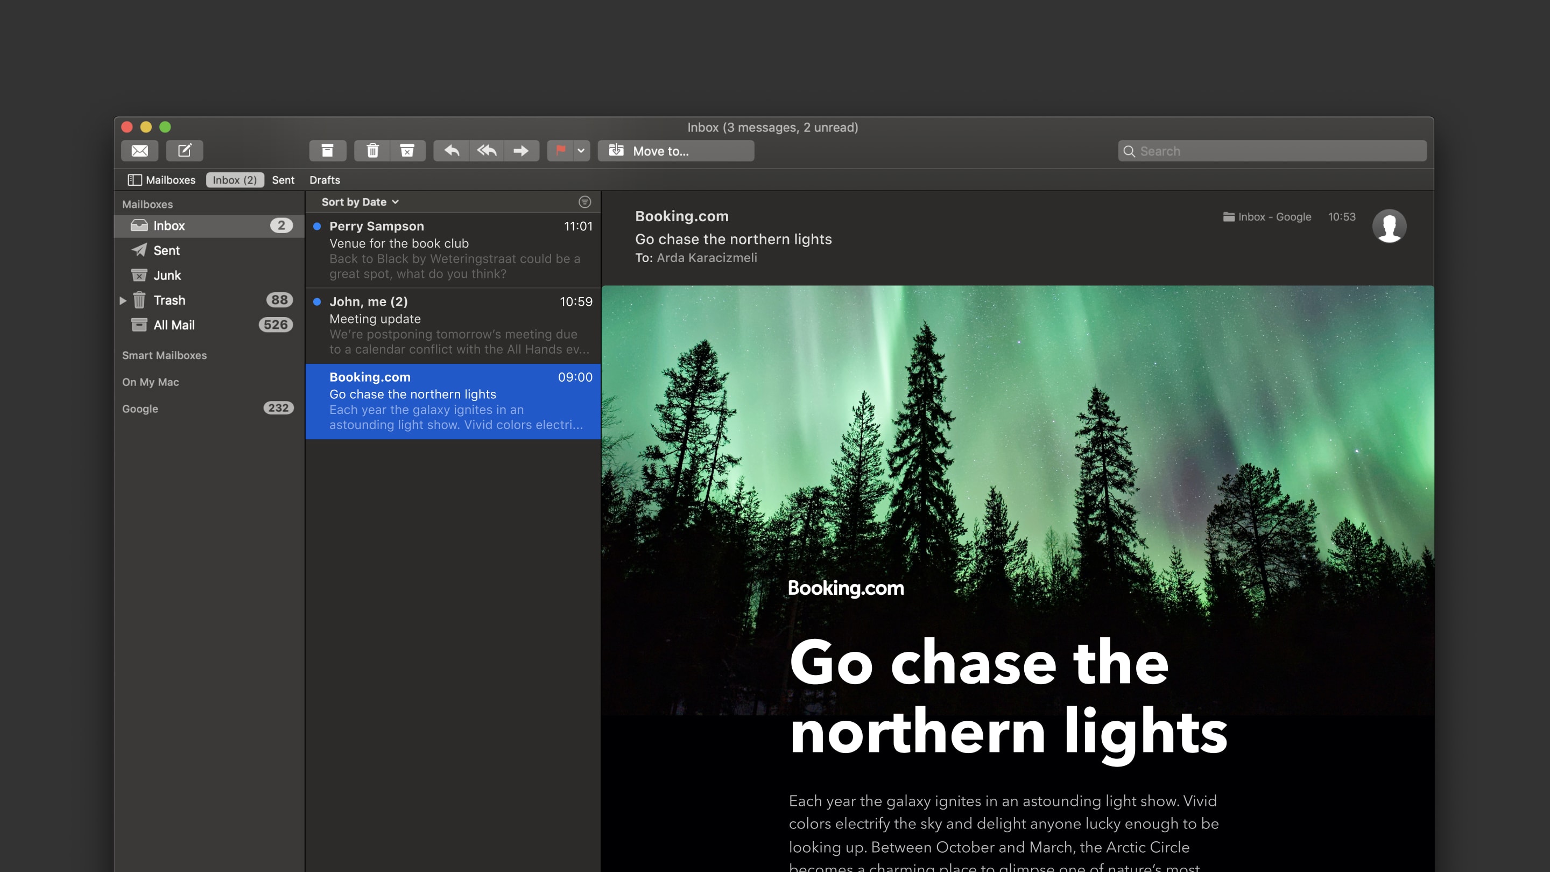1550x872 pixels.
Task: Open Junk mailbox in sidebar
Action: [209, 275]
